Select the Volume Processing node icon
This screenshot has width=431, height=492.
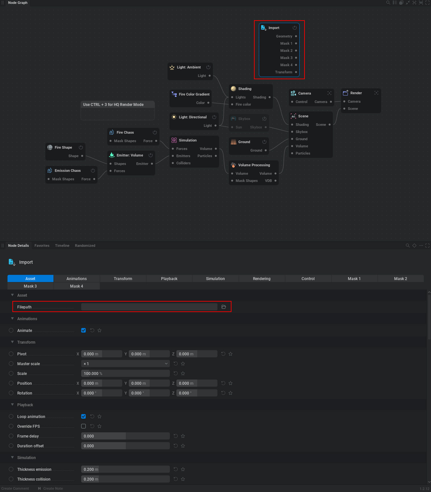pyautogui.click(x=233, y=165)
